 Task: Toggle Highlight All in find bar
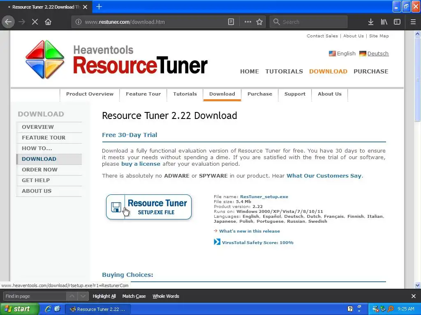point(104,296)
